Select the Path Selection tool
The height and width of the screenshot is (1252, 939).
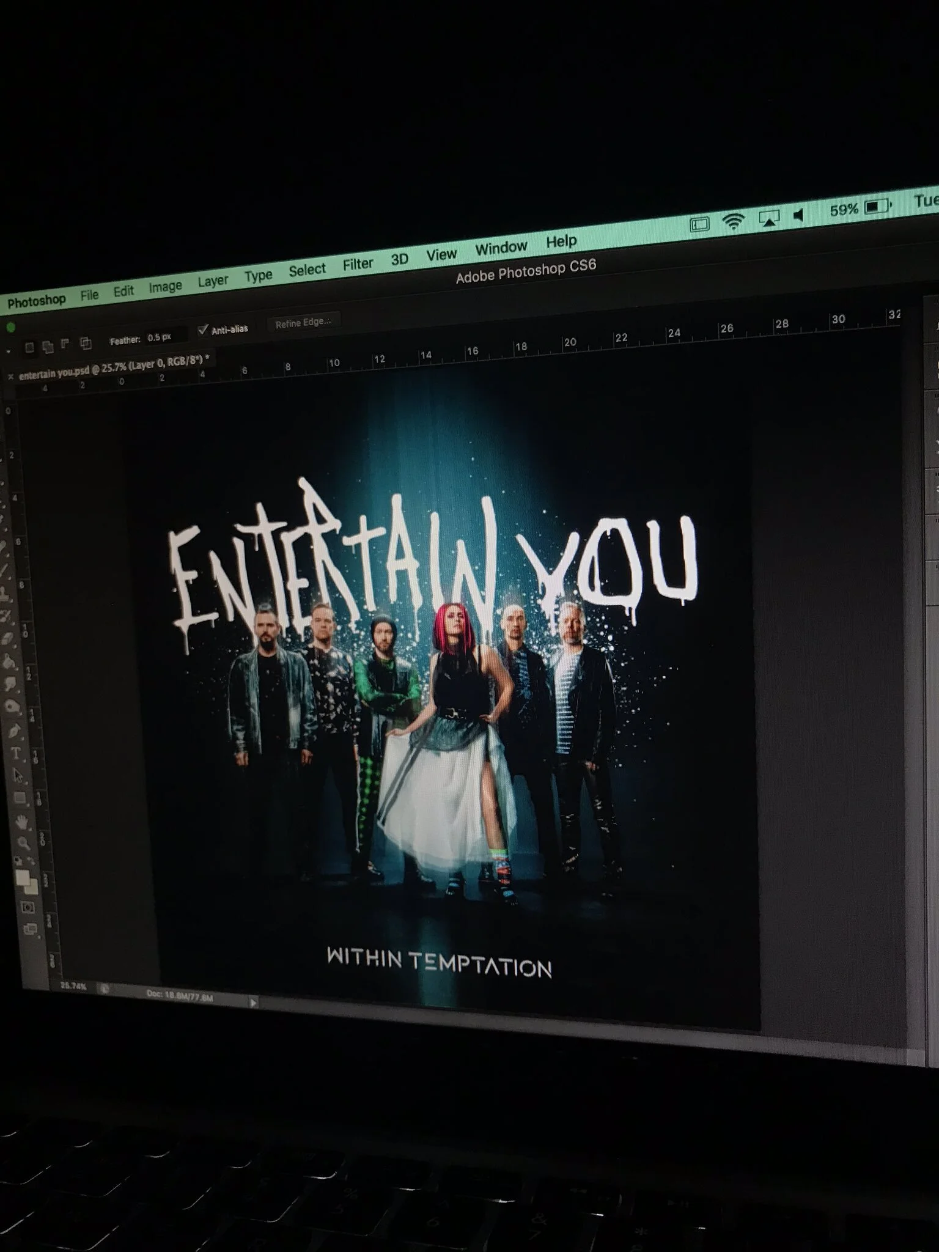coord(18,775)
